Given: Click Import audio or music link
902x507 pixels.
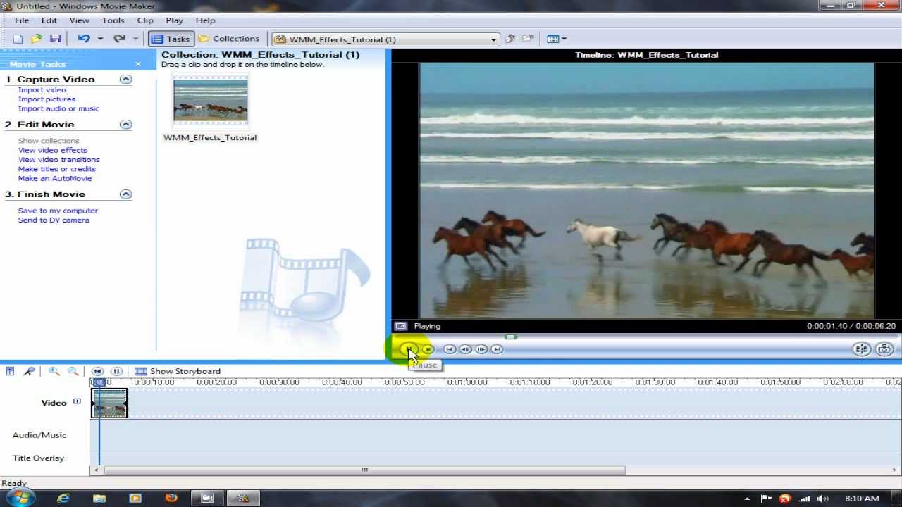Looking at the screenshot, I should click(x=58, y=108).
